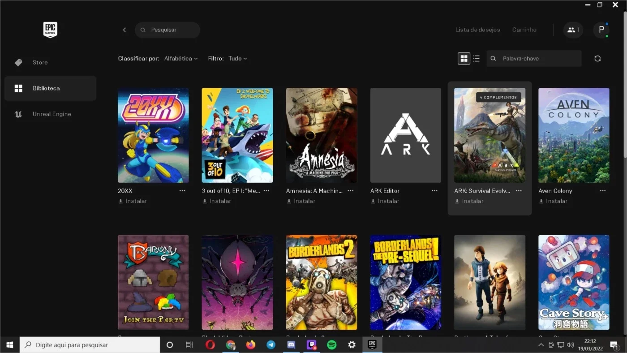Click the 4 Complementos badge
Screen dimensions: 627x353
tap(498, 97)
